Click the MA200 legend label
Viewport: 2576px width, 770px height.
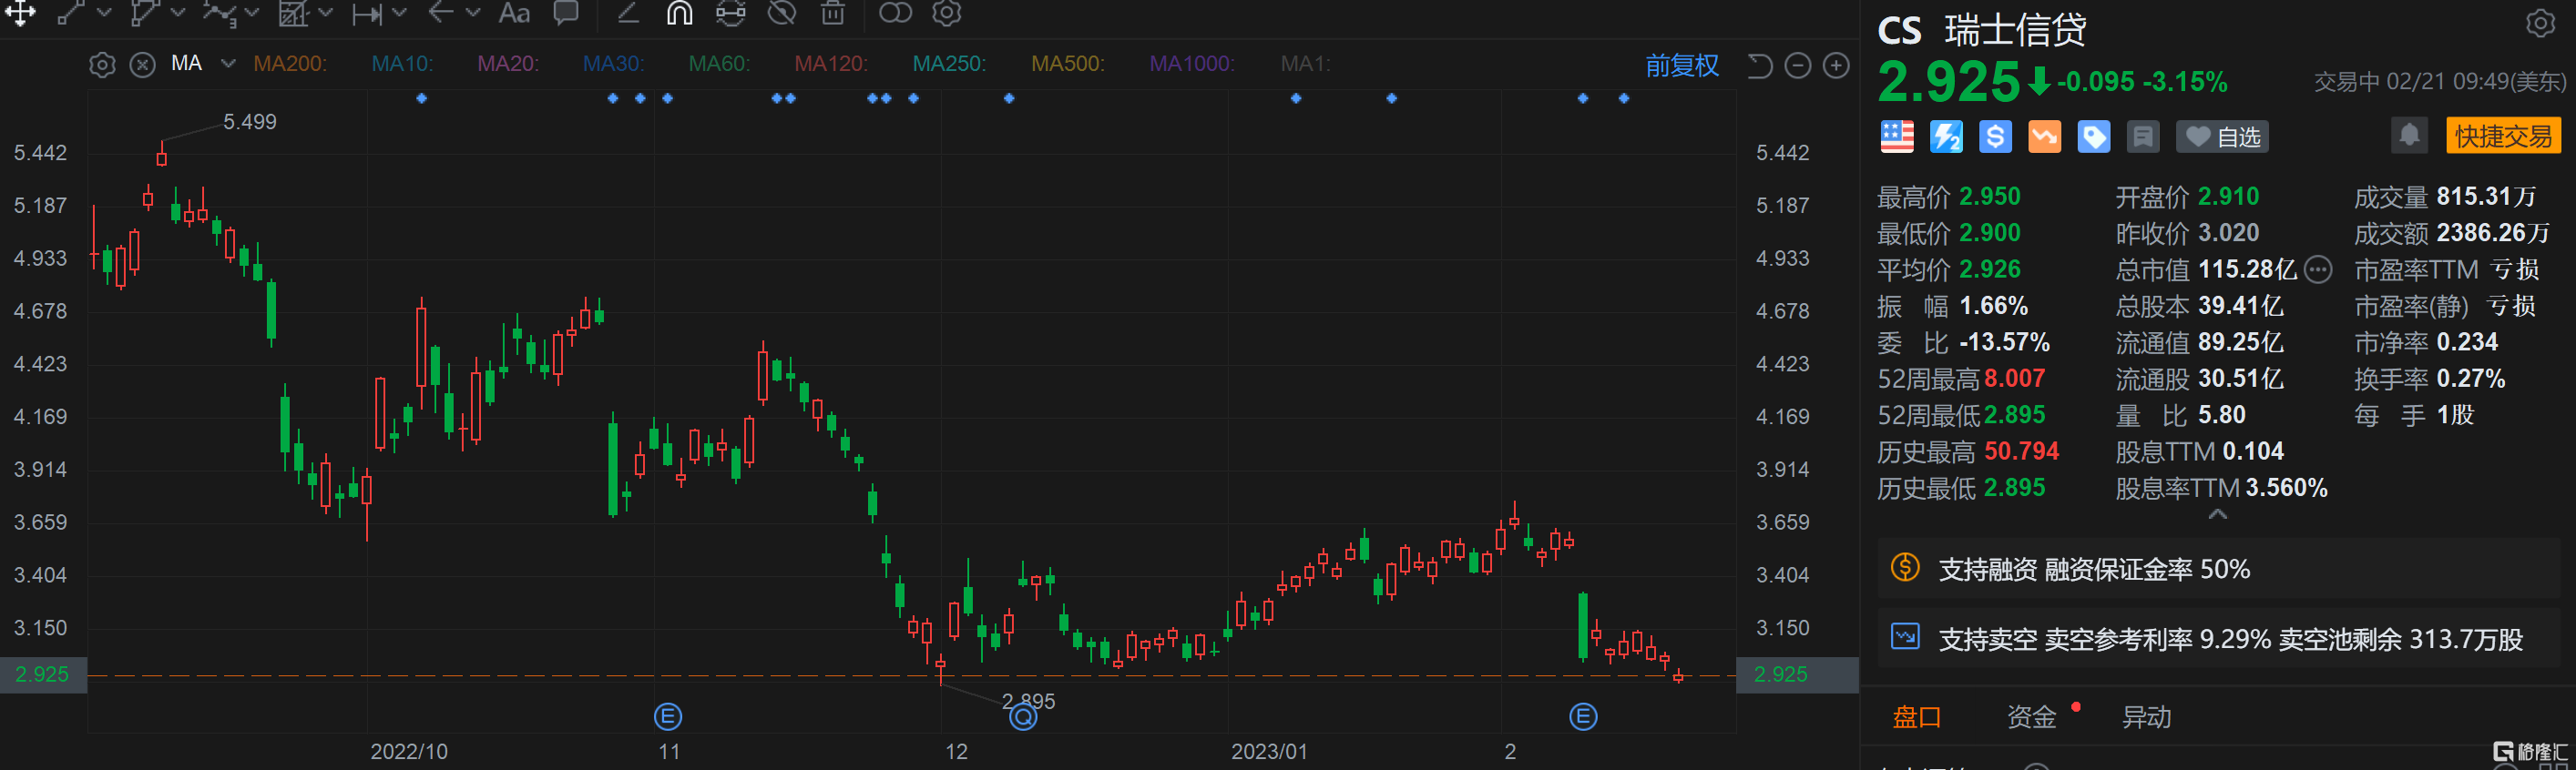(x=289, y=64)
